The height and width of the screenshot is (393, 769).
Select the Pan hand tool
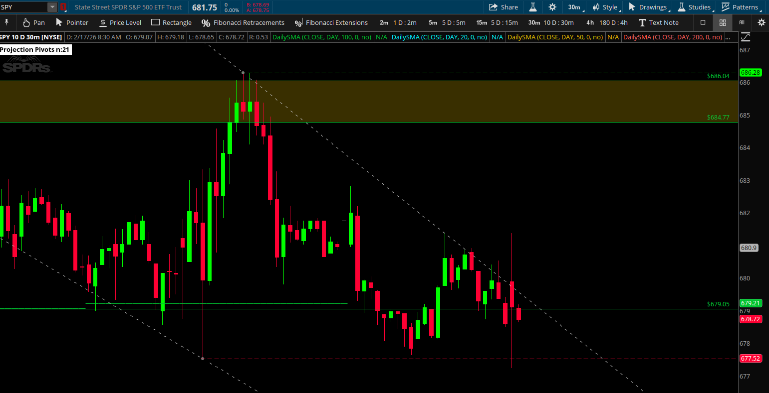pyautogui.click(x=33, y=22)
